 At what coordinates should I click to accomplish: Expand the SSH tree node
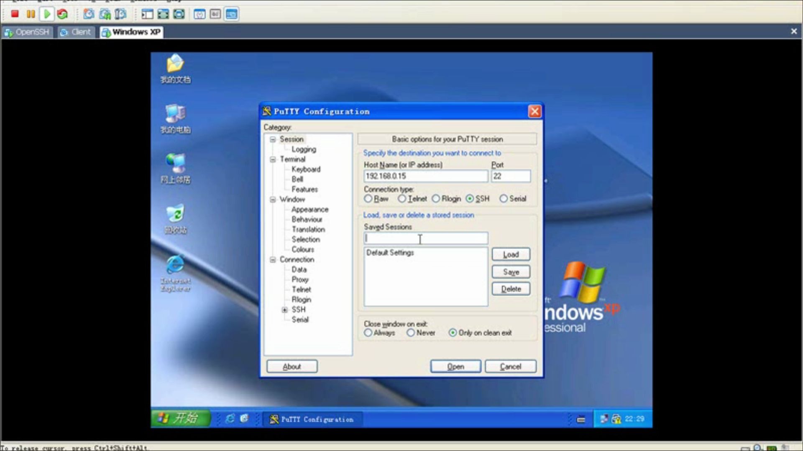tap(285, 310)
